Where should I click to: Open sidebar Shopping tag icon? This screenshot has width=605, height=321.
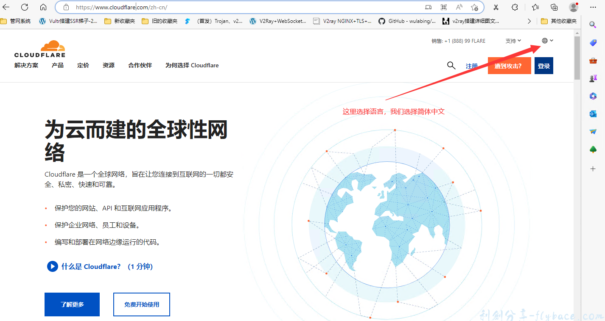(x=593, y=43)
